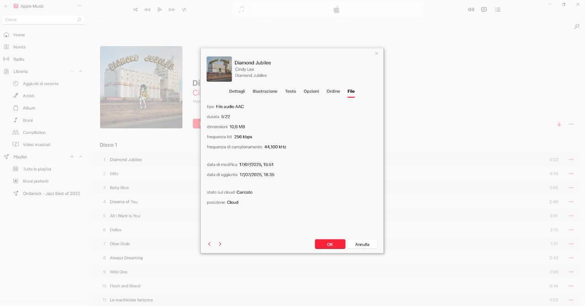Click the File audio AAC type value
Screen dimensions: 585x306
230,107
